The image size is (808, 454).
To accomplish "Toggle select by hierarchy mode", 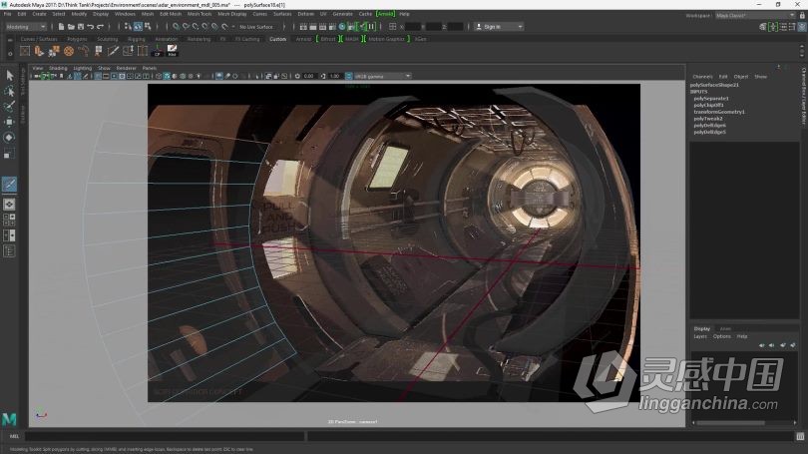I will (x=128, y=26).
